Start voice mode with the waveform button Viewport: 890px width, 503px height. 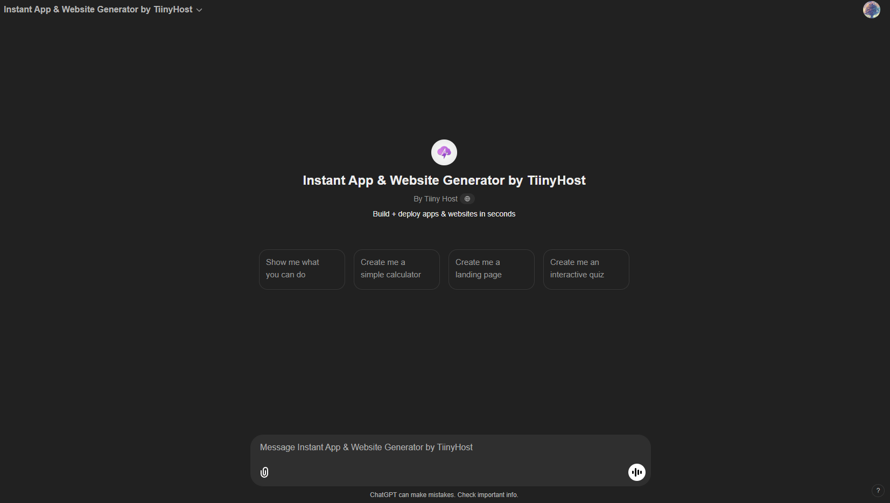click(637, 472)
